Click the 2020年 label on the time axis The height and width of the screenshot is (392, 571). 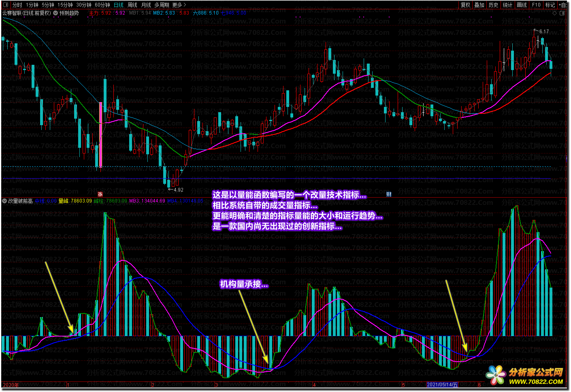tap(11, 385)
